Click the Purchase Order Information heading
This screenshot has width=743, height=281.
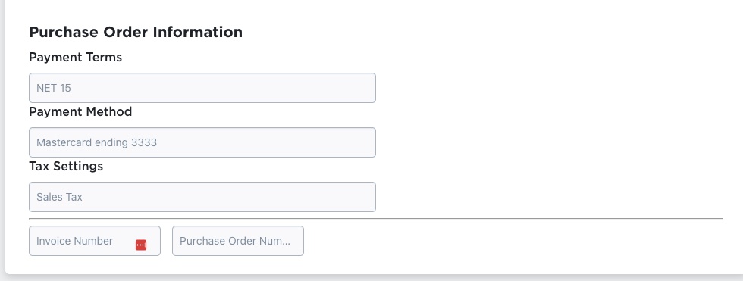coord(136,32)
